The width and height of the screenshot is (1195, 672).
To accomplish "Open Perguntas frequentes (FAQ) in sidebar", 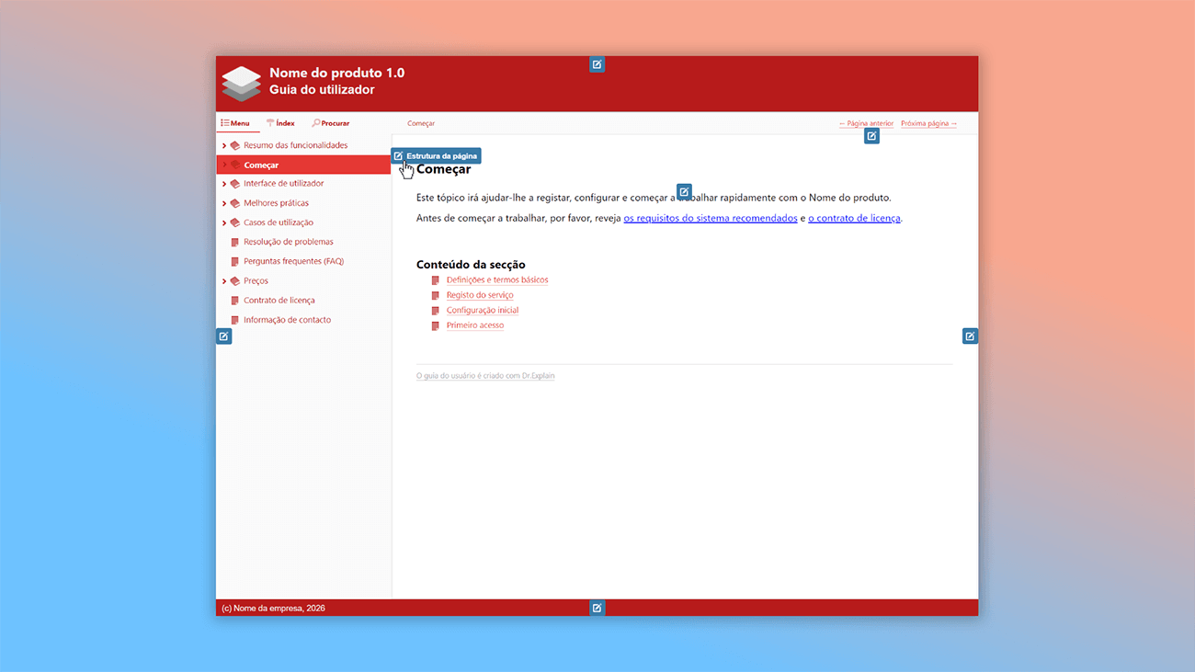I will pos(293,261).
